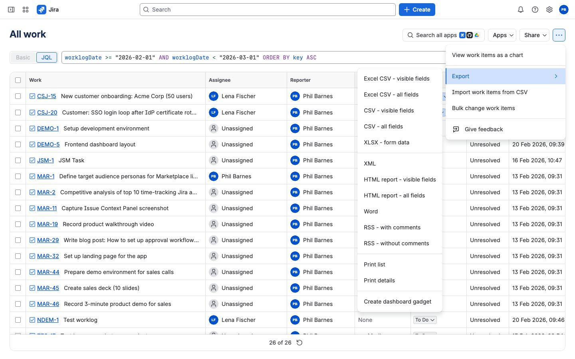The width and height of the screenshot is (575, 359).
Task: Open the help question mark icon
Action: coord(535,10)
